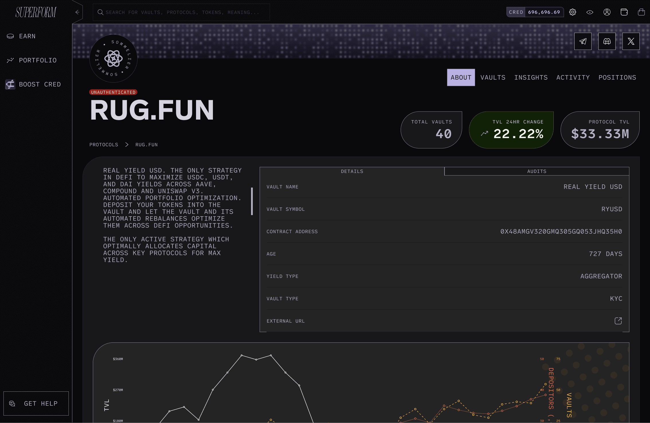This screenshot has width=650, height=423.
Task: Select the Activity tab
Action: pyautogui.click(x=573, y=77)
